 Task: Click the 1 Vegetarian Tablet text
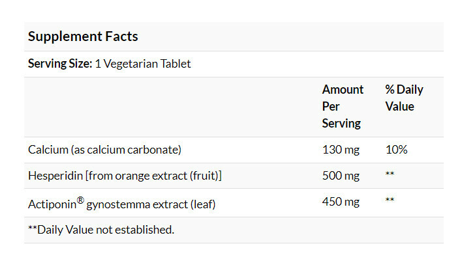[143, 64]
